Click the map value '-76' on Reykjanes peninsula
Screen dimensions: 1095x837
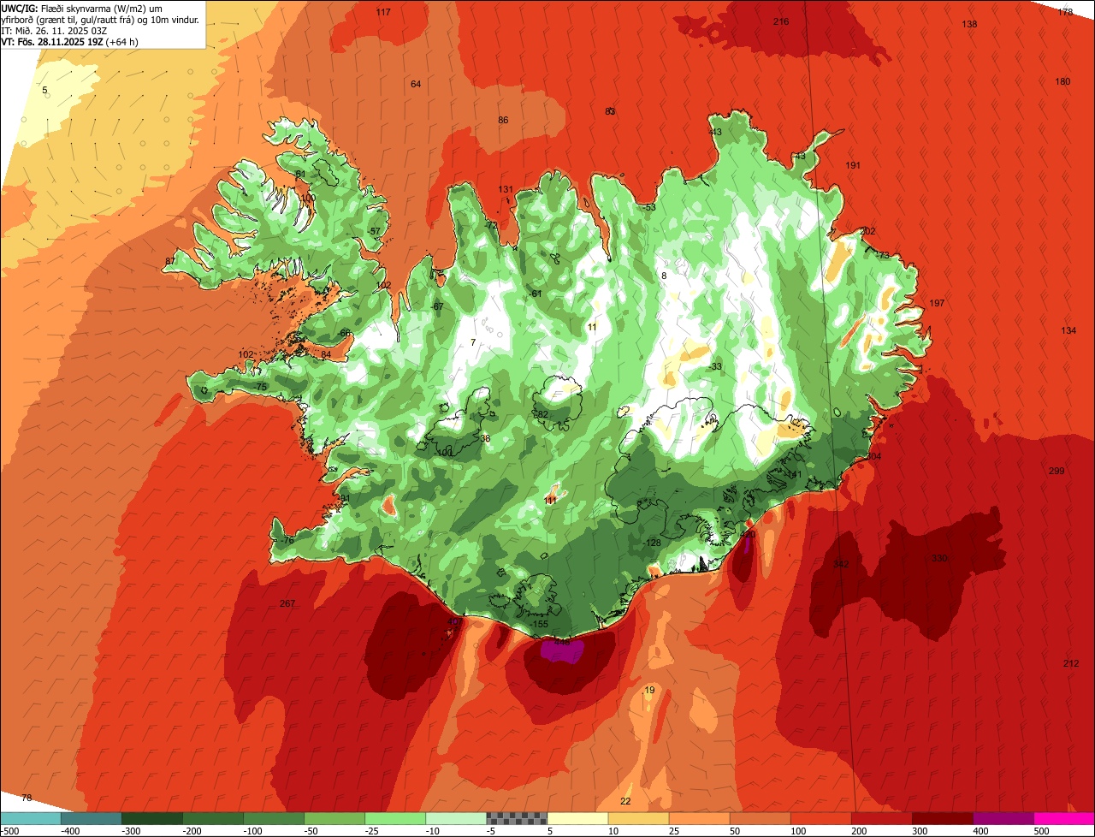click(x=286, y=540)
